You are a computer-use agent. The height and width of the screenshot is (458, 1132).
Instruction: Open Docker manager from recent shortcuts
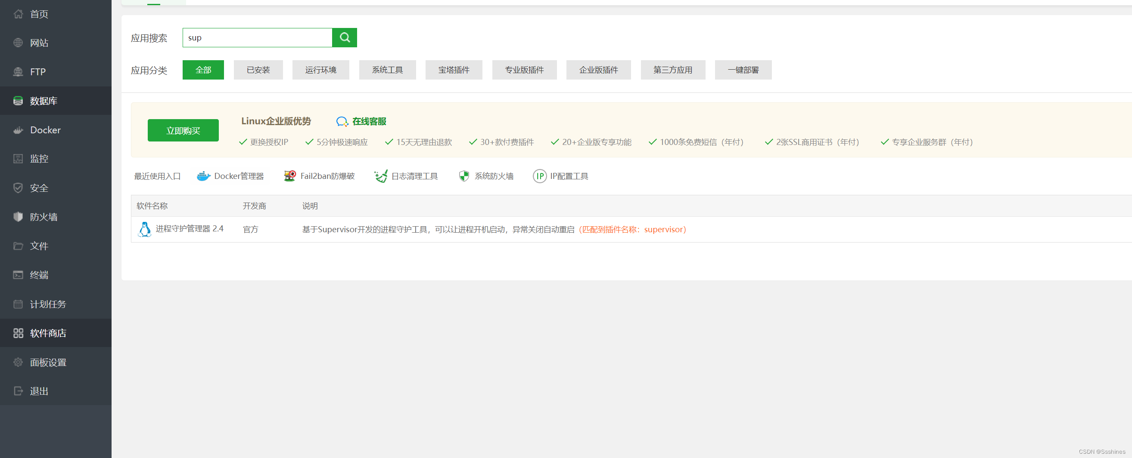click(230, 176)
